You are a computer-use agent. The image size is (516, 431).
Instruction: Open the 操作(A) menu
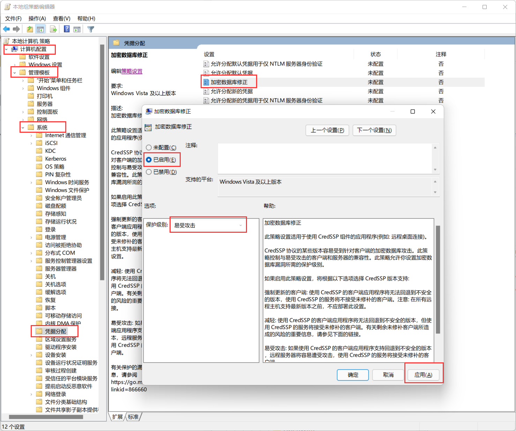(x=37, y=18)
